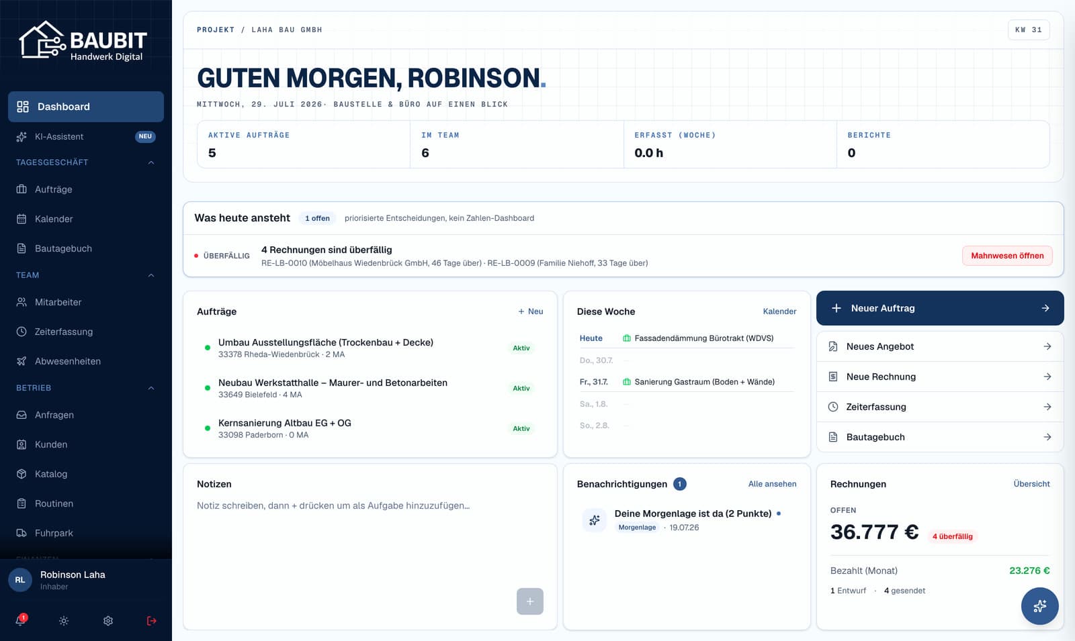
Task: Open Umbau Ausstellungsfläche order row
Action: [x=370, y=348]
